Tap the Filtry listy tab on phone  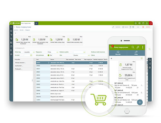coord(118,53)
